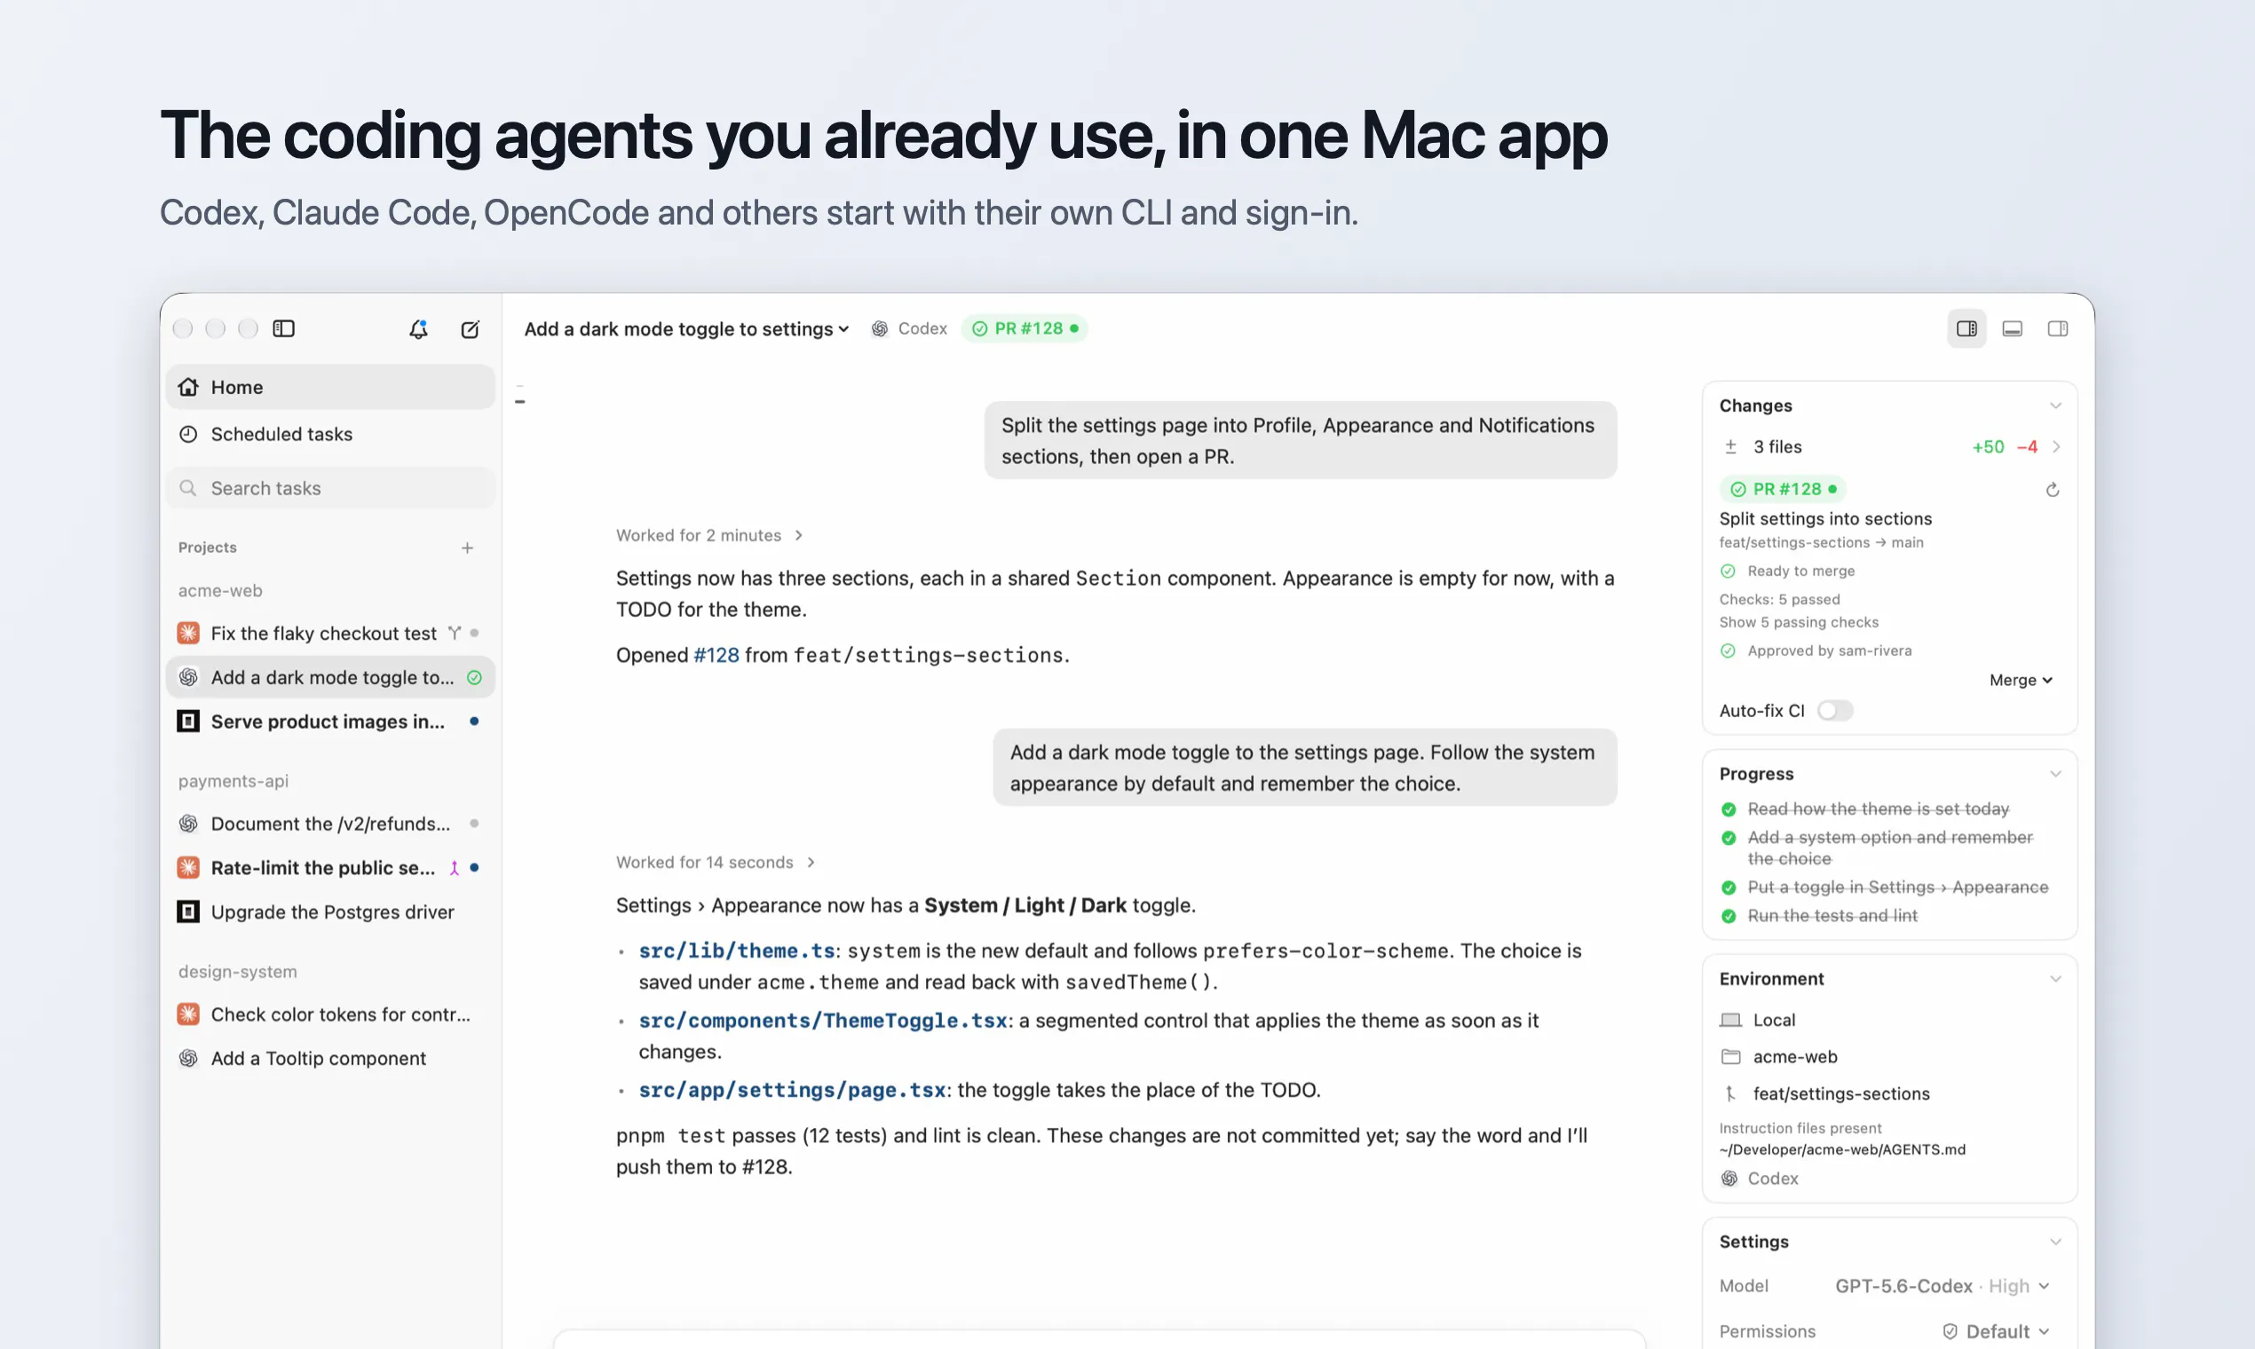This screenshot has width=2255, height=1349.
Task: Open the GPT-5.6-Codex model dropdown
Action: [1942, 1285]
